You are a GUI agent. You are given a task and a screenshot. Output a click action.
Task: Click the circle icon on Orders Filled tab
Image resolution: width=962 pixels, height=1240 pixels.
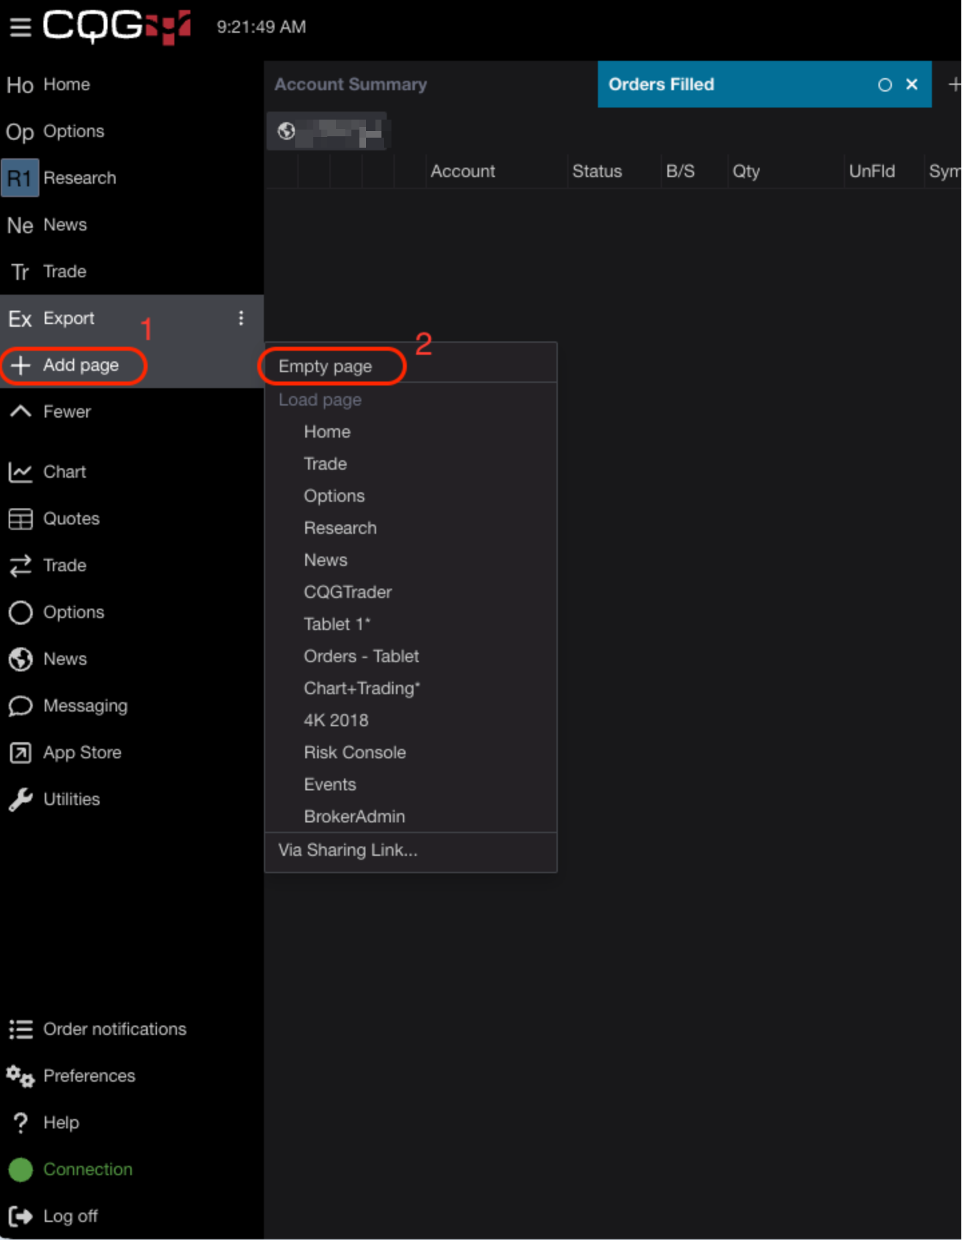(885, 85)
